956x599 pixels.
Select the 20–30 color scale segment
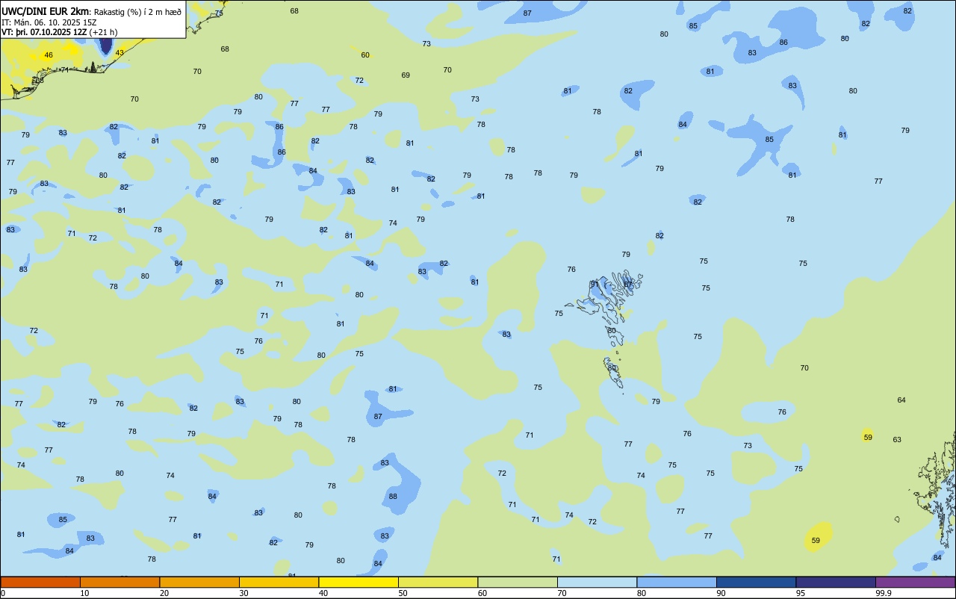tap(199, 582)
